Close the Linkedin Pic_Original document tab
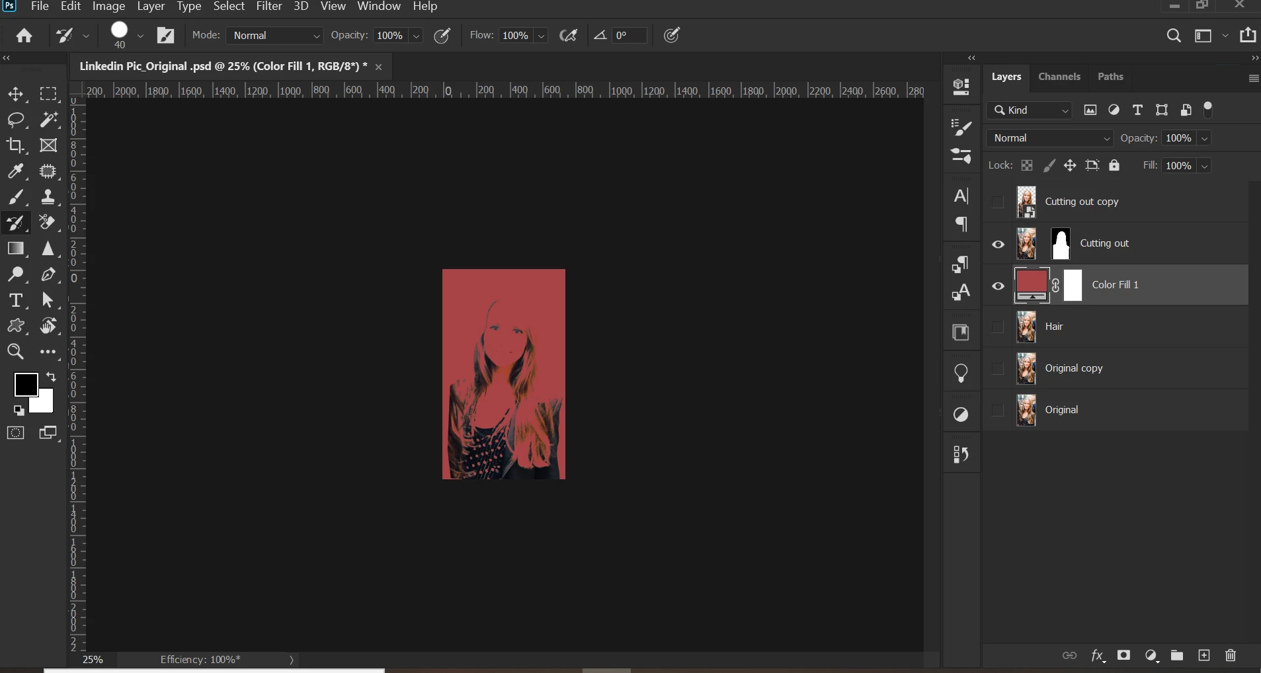Viewport: 1261px width, 673px height. click(379, 67)
